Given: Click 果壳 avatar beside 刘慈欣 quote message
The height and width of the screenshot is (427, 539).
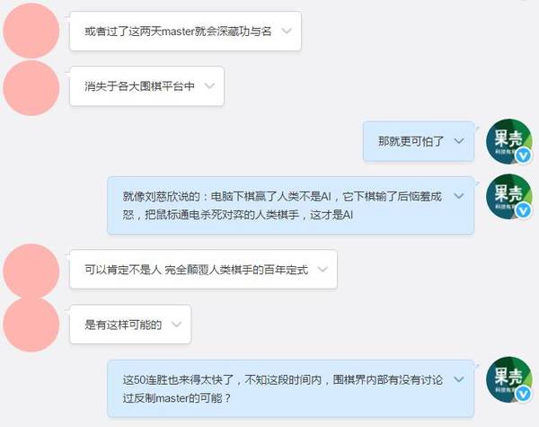Looking at the screenshot, I should coord(509,197).
